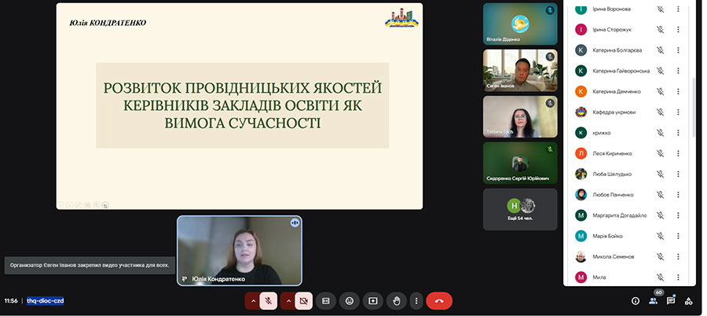Viewport: 707px width, 316px height.
Task: Click muted mic badge on Віталія Діденко tile
Action: pos(550,10)
